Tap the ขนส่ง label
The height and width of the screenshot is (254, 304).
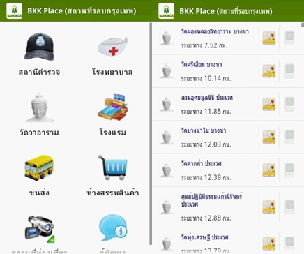(39, 193)
